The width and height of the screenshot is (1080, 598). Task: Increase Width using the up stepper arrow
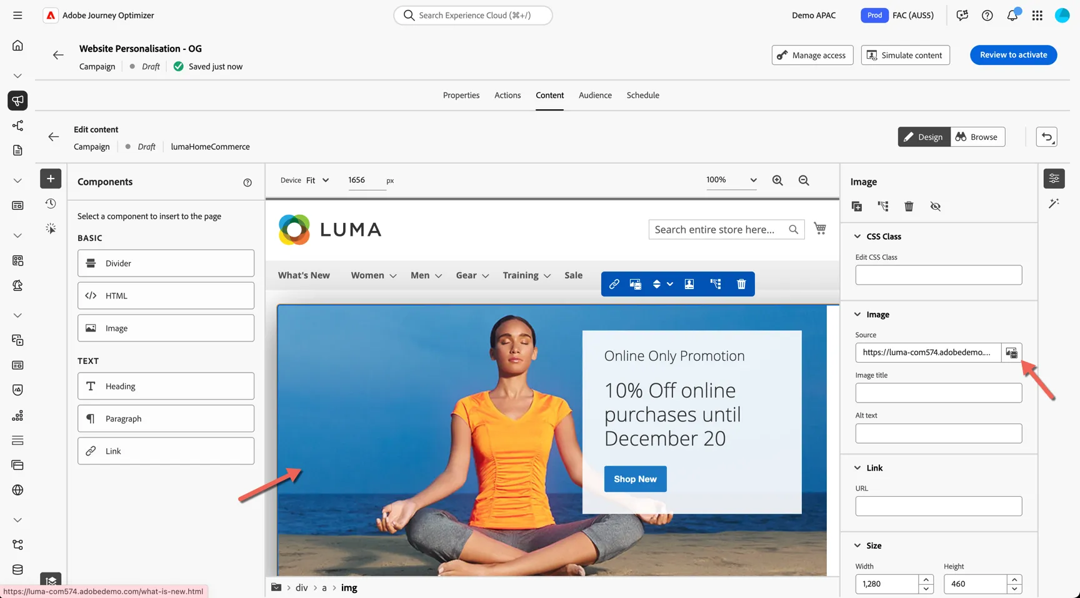coord(926,579)
